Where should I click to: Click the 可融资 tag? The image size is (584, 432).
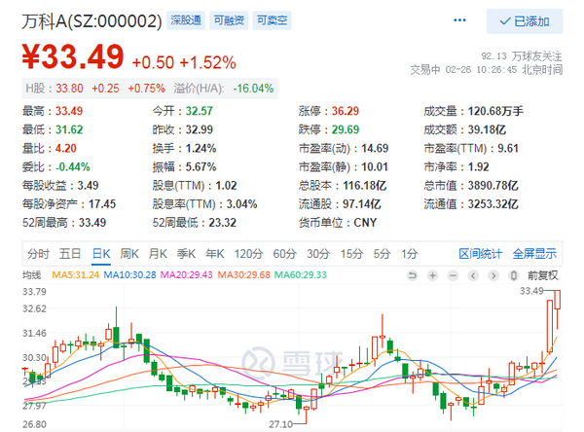tap(229, 20)
